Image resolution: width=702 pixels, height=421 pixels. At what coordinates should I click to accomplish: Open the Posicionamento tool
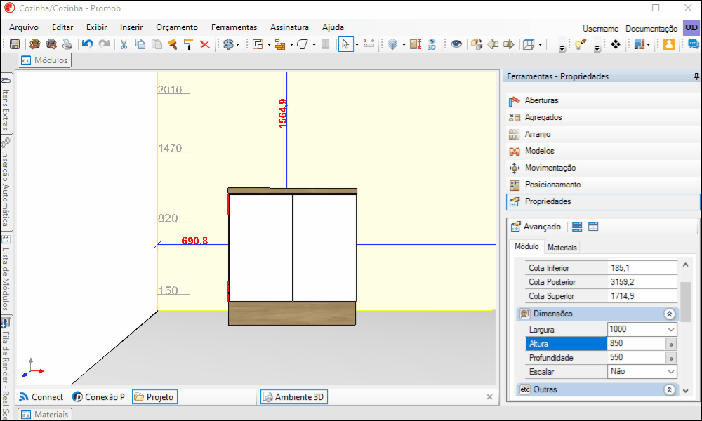[x=603, y=185]
